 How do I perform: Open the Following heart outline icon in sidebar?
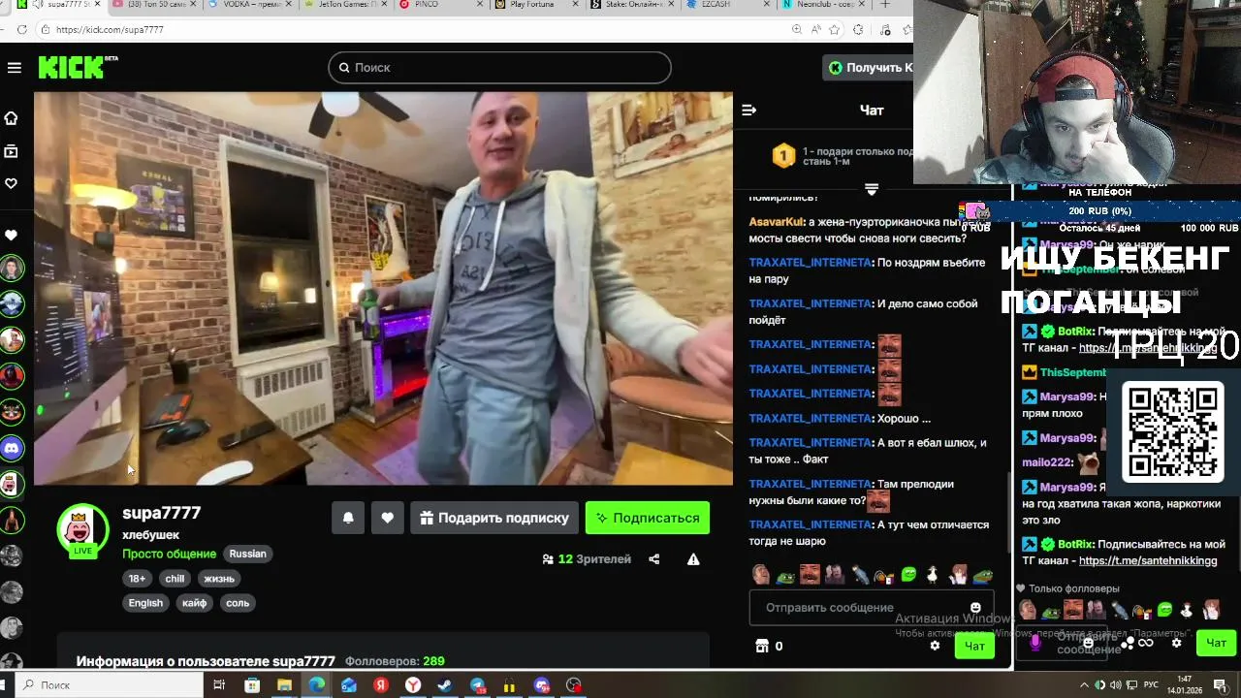[12, 183]
